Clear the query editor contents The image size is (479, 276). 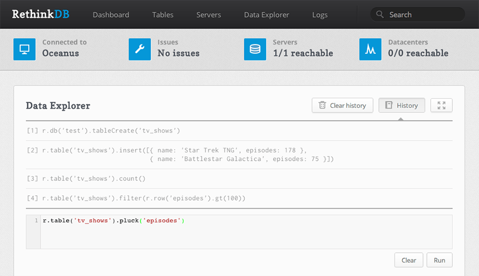tap(409, 260)
